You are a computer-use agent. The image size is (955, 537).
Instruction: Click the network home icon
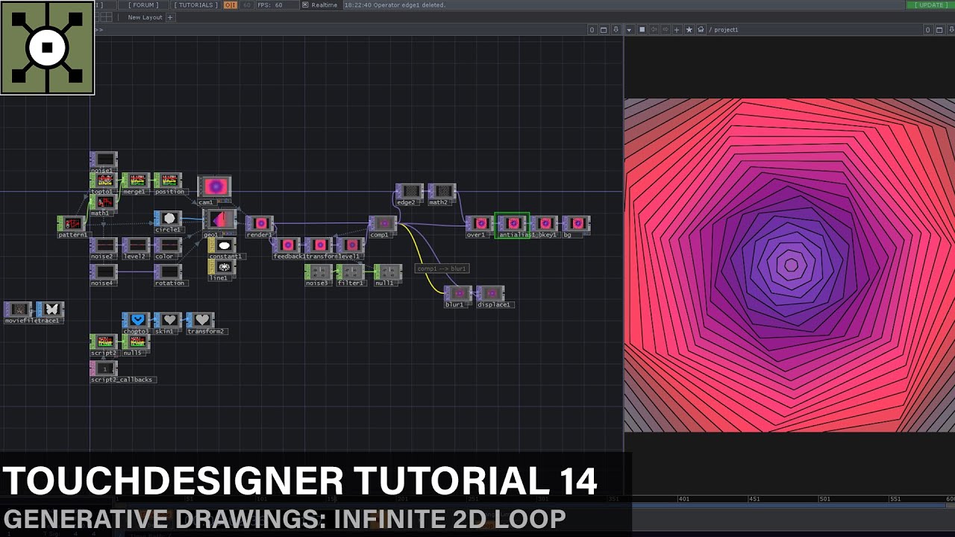[701, 30]
